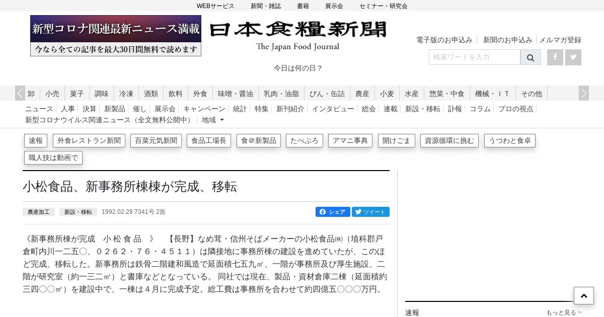Share article with Facebook シェア button
The image size is (604, 317).
pyautogui.click(x=333, y=212)
